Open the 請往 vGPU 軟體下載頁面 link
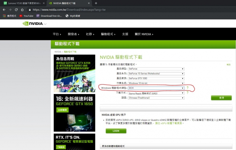The width and height of the screenshot is (236, 150). click(x=168, y=123)
